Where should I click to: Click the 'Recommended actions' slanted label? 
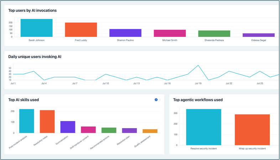pyautogui.click(x=99, y=142)
